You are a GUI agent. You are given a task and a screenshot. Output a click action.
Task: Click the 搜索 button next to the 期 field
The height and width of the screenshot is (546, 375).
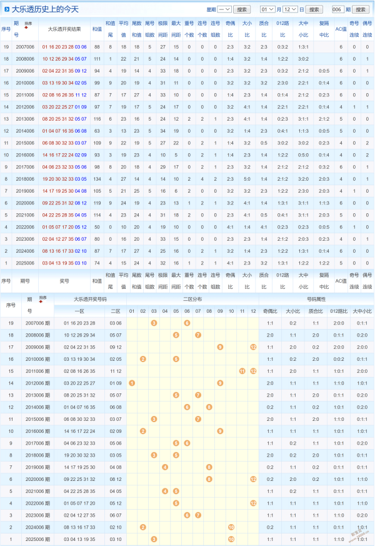point(361,9)
